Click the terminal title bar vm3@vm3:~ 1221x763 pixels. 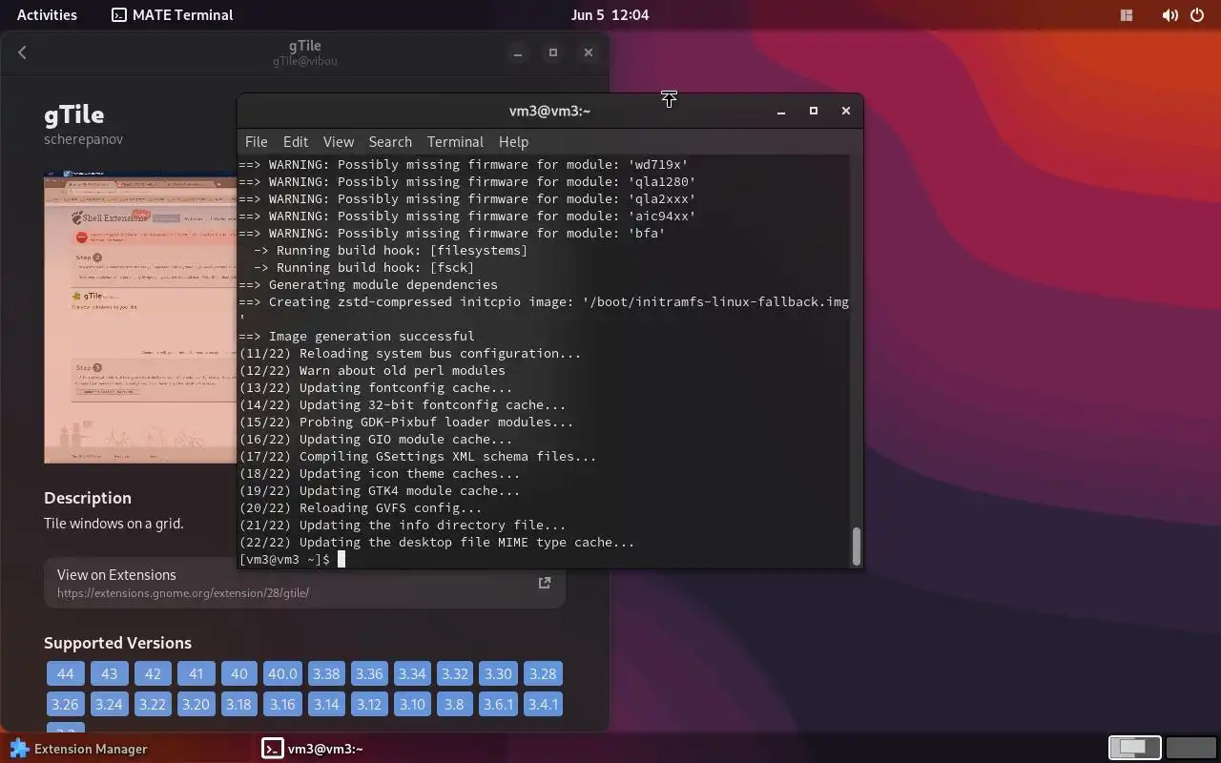(x=549, y=111)
